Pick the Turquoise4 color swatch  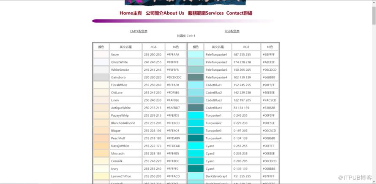point(196,139)
